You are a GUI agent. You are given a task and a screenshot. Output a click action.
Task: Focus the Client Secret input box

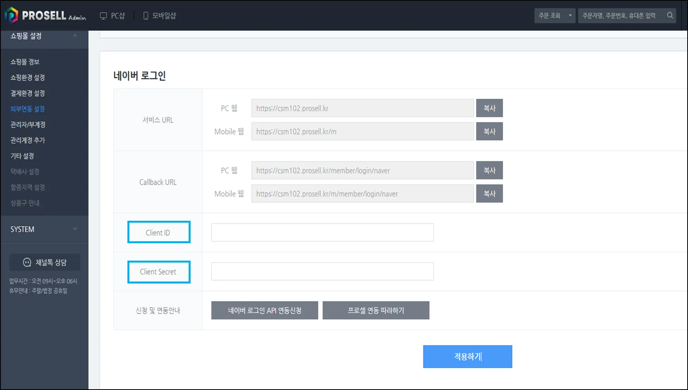pyautogui.click(x=322, y=271)
